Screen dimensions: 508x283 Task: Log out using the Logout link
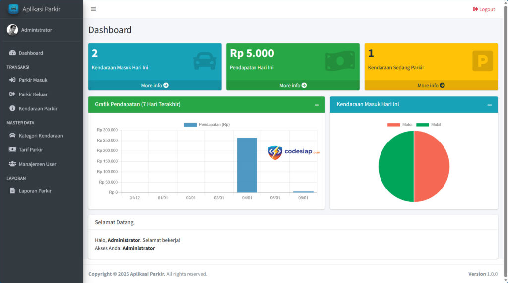484,9
